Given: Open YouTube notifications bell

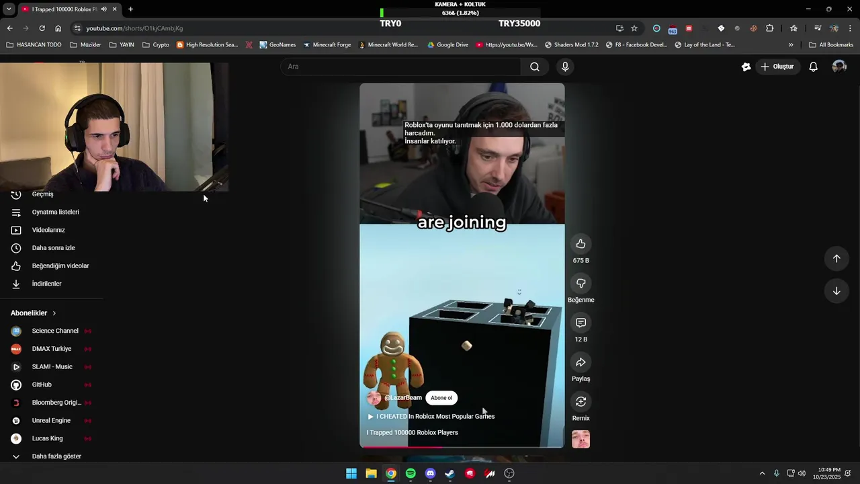Looking at the screenshot, I should [813, 67].
